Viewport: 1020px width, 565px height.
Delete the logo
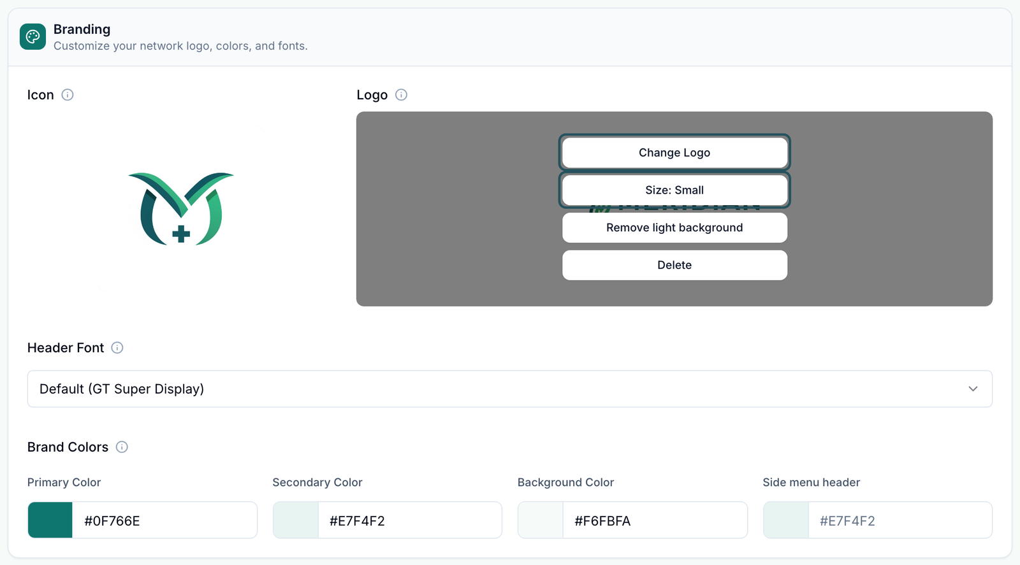point(674,265)
